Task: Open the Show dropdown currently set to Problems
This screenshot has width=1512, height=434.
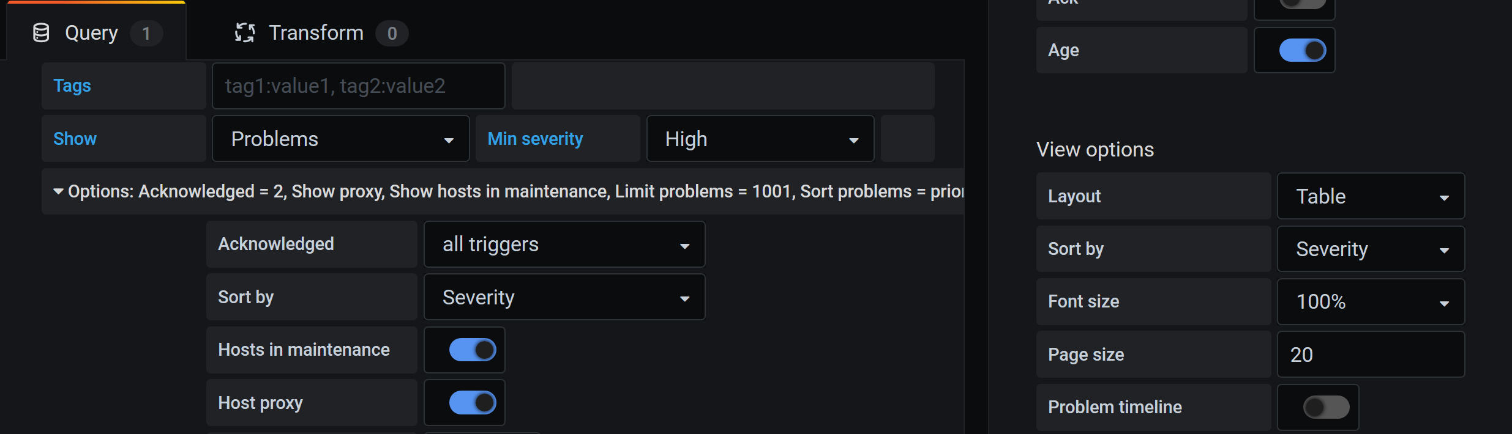Action: pos(340,139)
